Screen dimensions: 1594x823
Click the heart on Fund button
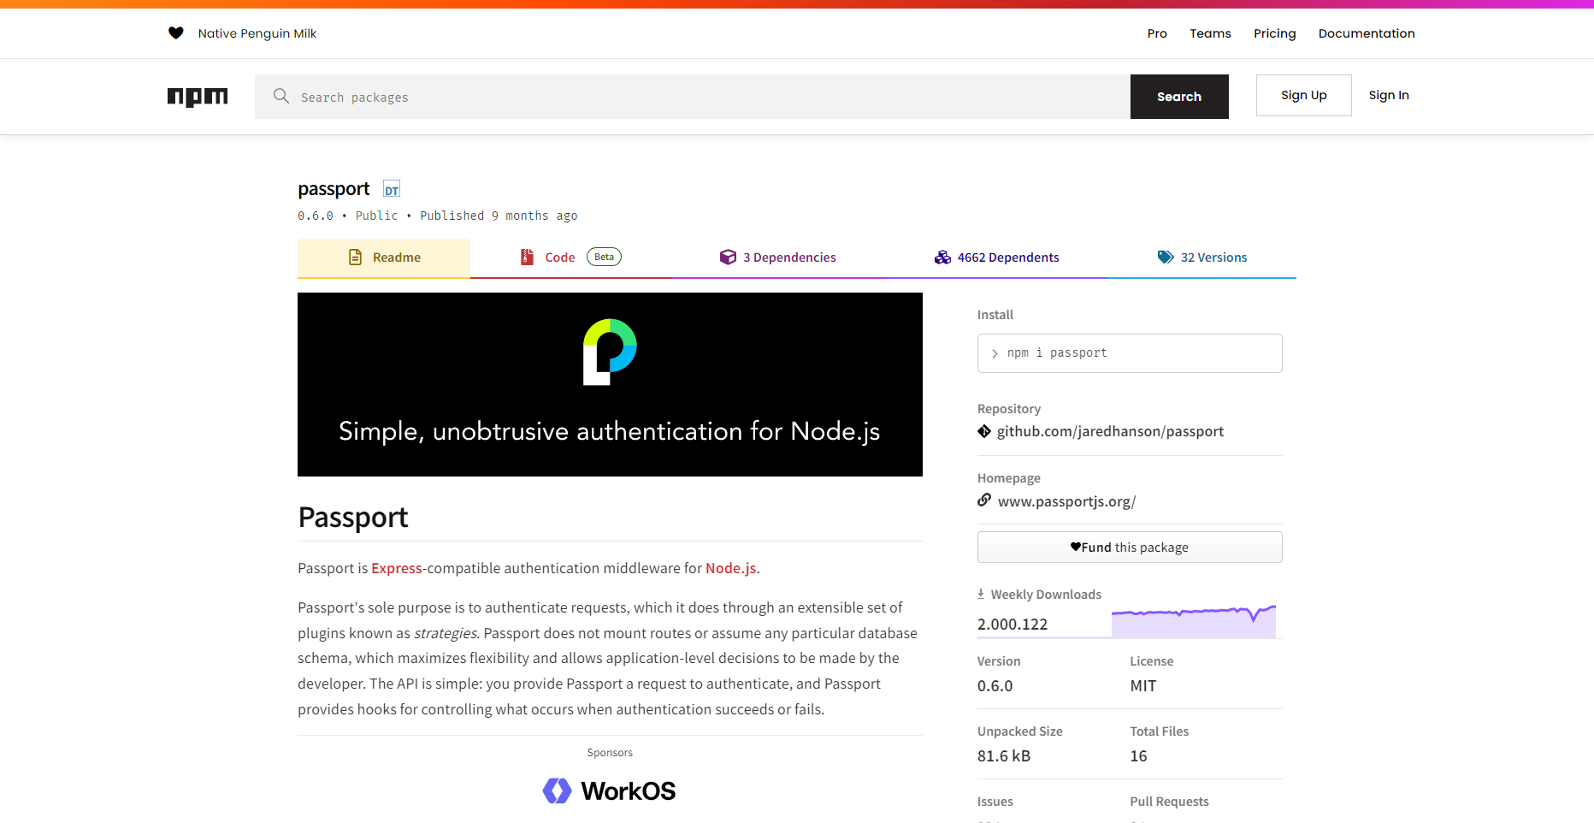point(1076,547)
